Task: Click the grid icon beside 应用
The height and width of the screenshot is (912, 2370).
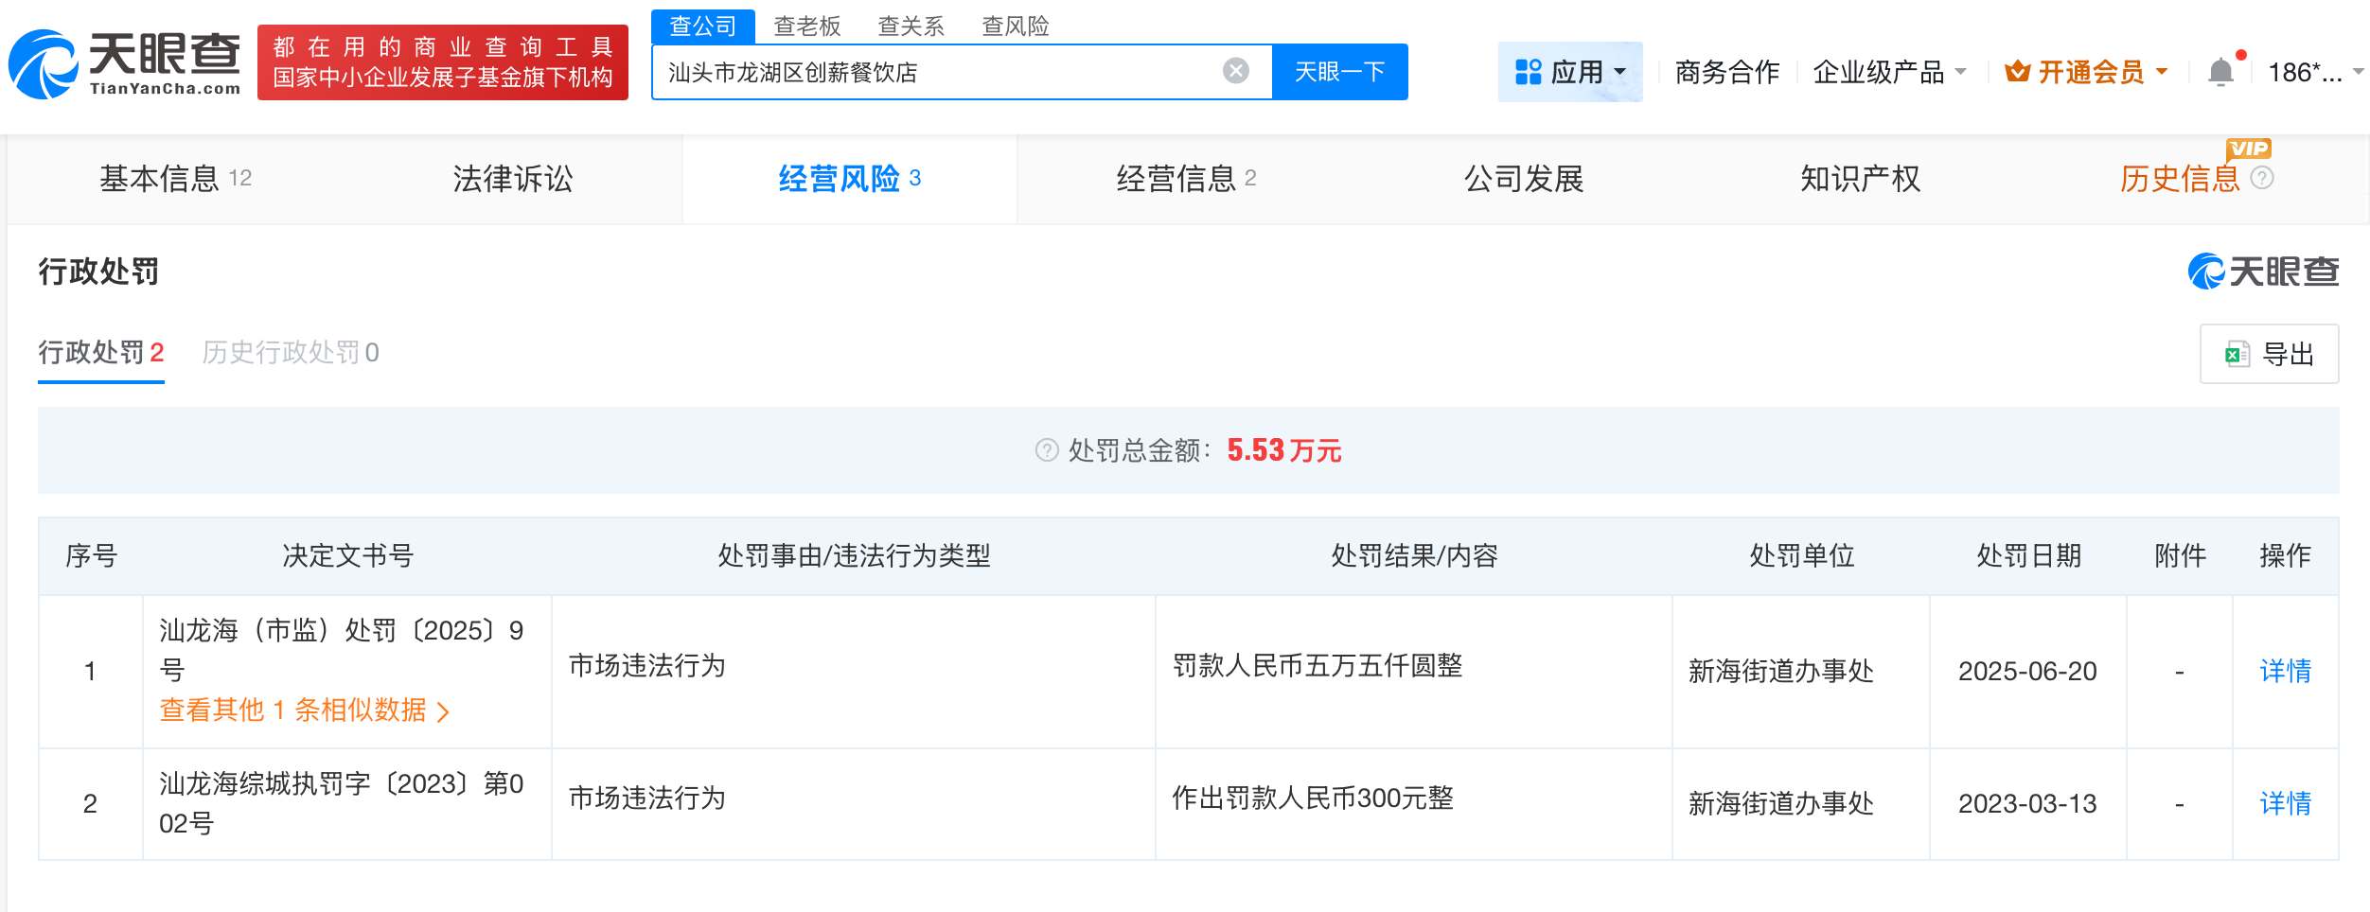Action: [1528, 71]
